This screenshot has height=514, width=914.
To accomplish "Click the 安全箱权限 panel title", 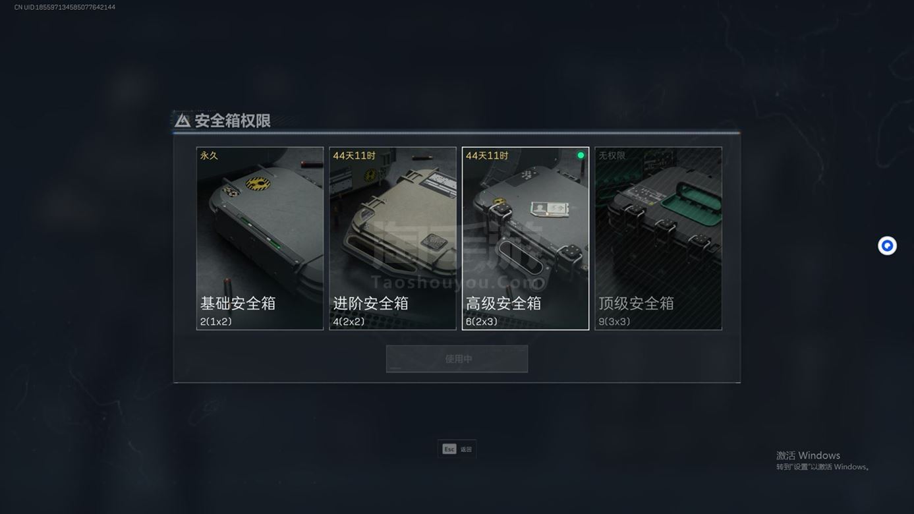I will coord(233,121).
